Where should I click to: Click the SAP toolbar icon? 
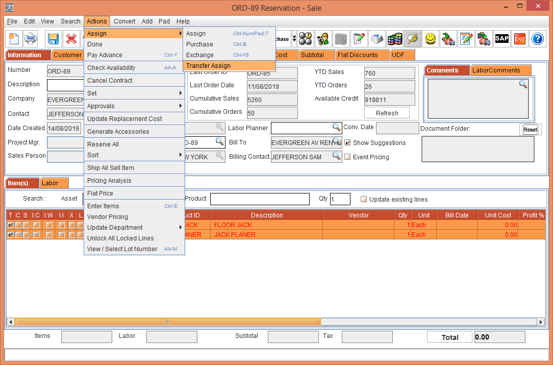pyautogui.click(x=501, y=38)
